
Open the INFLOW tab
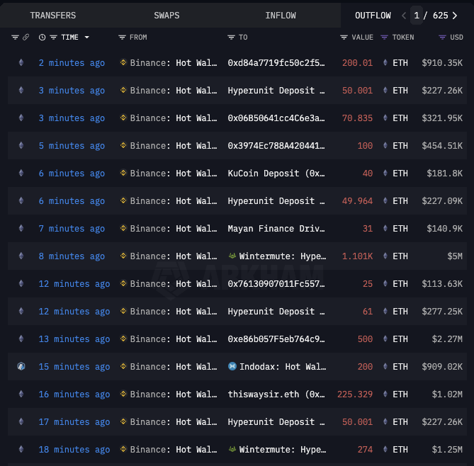click(281, 16)
